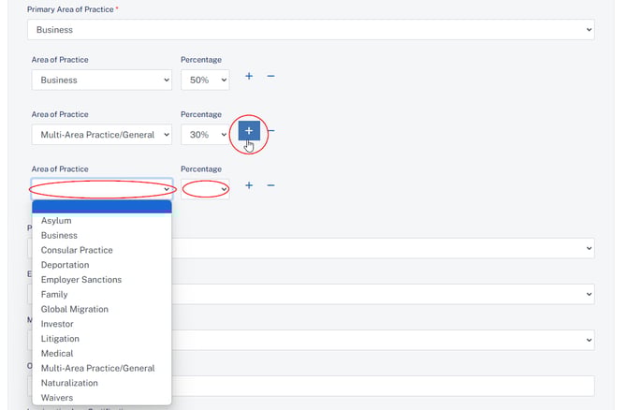The image size is (627, 410).
Task: Click the plus icon in the empty third row
Action: pos(249,185)
